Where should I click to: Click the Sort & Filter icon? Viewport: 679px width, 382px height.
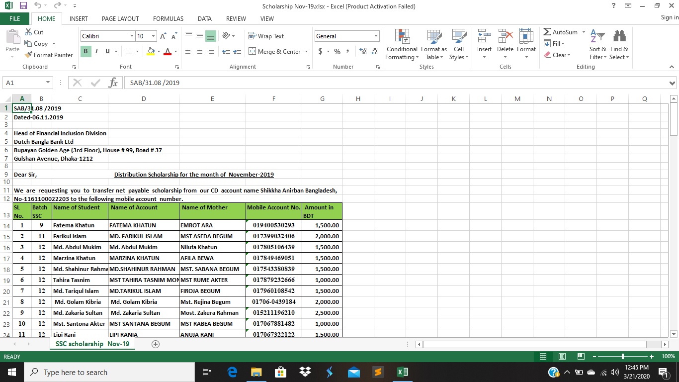tap(597, 45)
